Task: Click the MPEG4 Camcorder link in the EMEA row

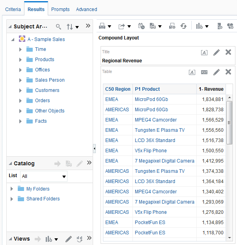Action: [x=155, y=120]
